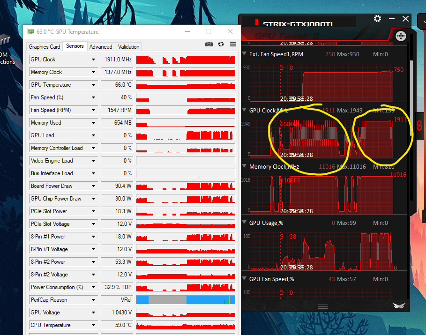
Task: Open Bus Interface Load dropdown
Action: (93, 173)
